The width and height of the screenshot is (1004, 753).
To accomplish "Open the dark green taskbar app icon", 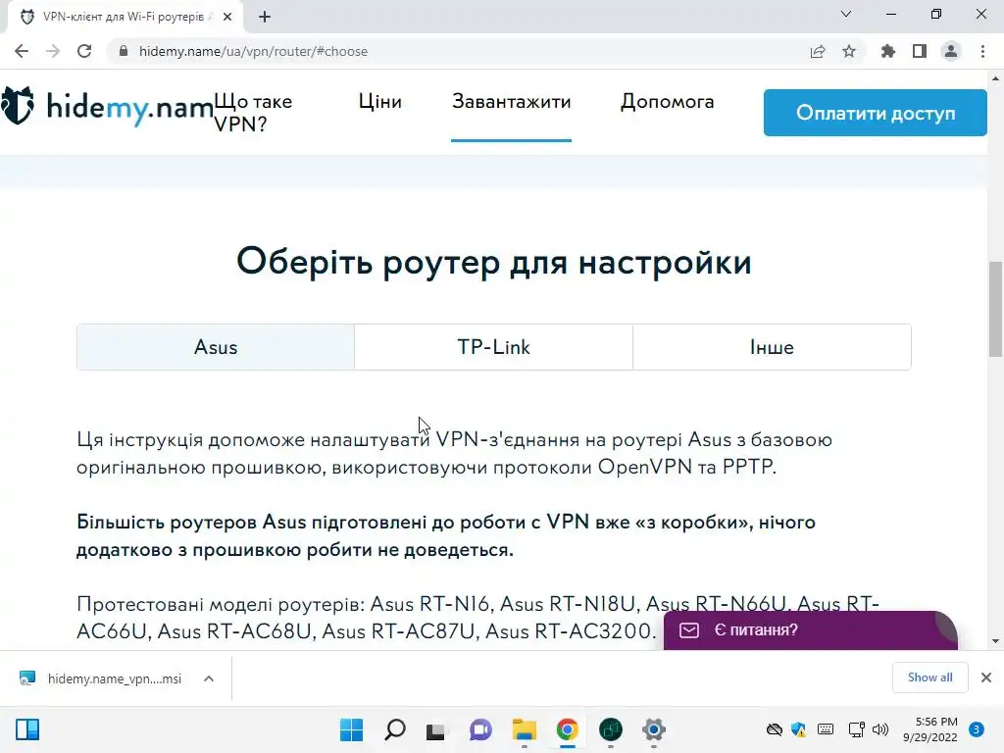I will pos(611,729).
